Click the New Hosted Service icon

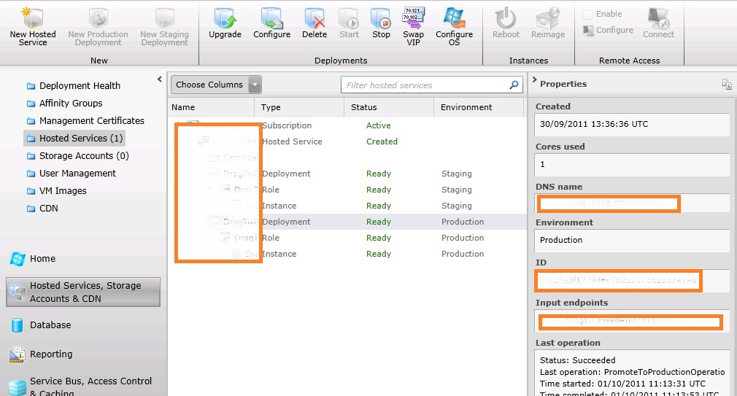32,19
